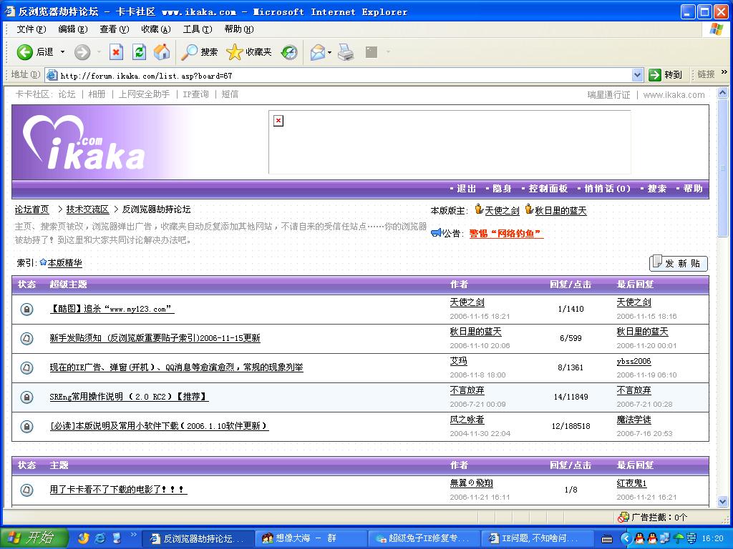This screenshot has width=733, height=549.
Task: Click the broken image placeholder in banner
Action: pyautogui.click(x=278, y=121)
